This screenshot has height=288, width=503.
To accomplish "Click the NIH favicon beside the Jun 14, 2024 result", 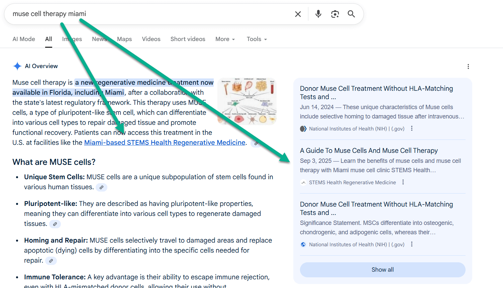I will coord(303,129).
